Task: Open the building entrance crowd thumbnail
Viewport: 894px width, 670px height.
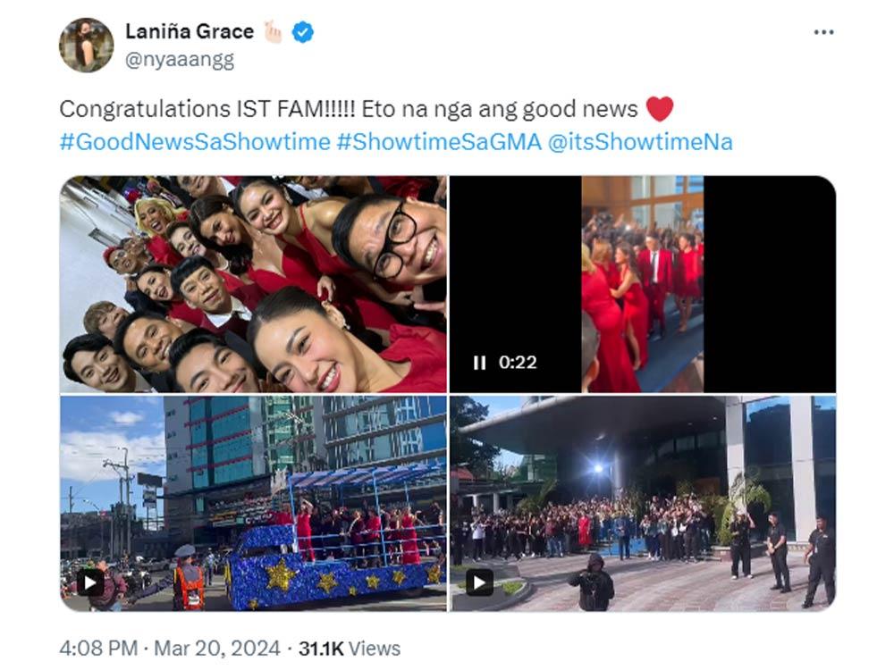Action: click(x=643, y=504)
